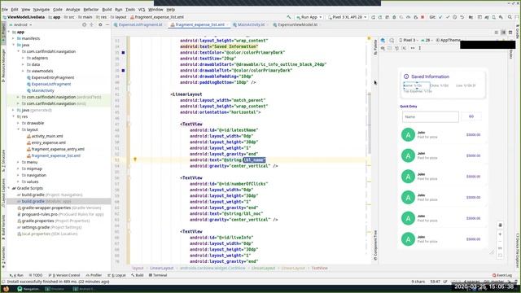The width and height of the screenshot is (521, 293).
Task: Open the TODO tool window
Action: pyautogui.click(x=36, y=275)
